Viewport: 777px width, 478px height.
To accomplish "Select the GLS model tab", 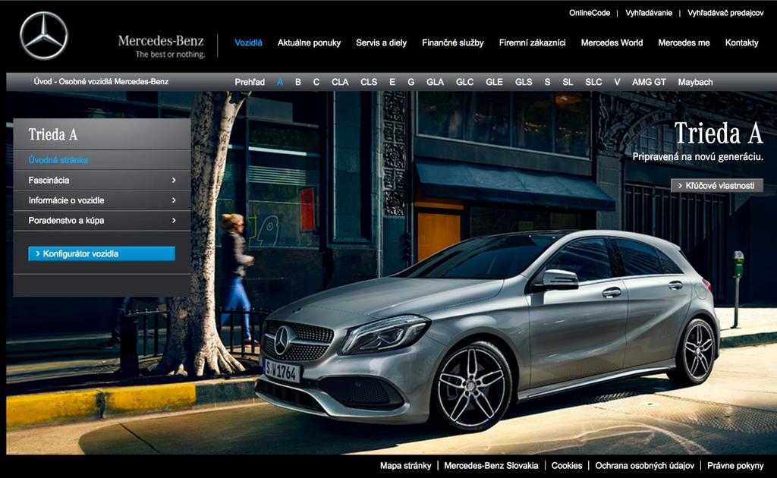I will tap(524, 82).
